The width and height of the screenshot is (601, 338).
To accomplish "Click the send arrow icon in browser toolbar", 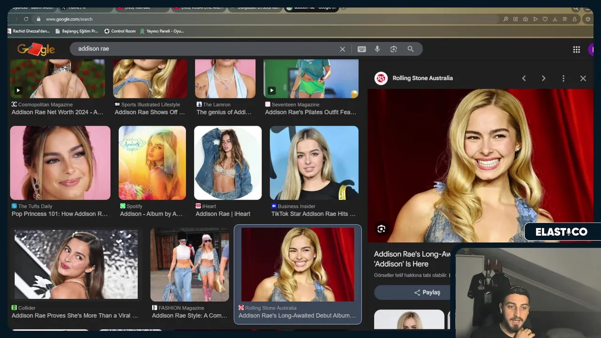I will coord(535,19).
